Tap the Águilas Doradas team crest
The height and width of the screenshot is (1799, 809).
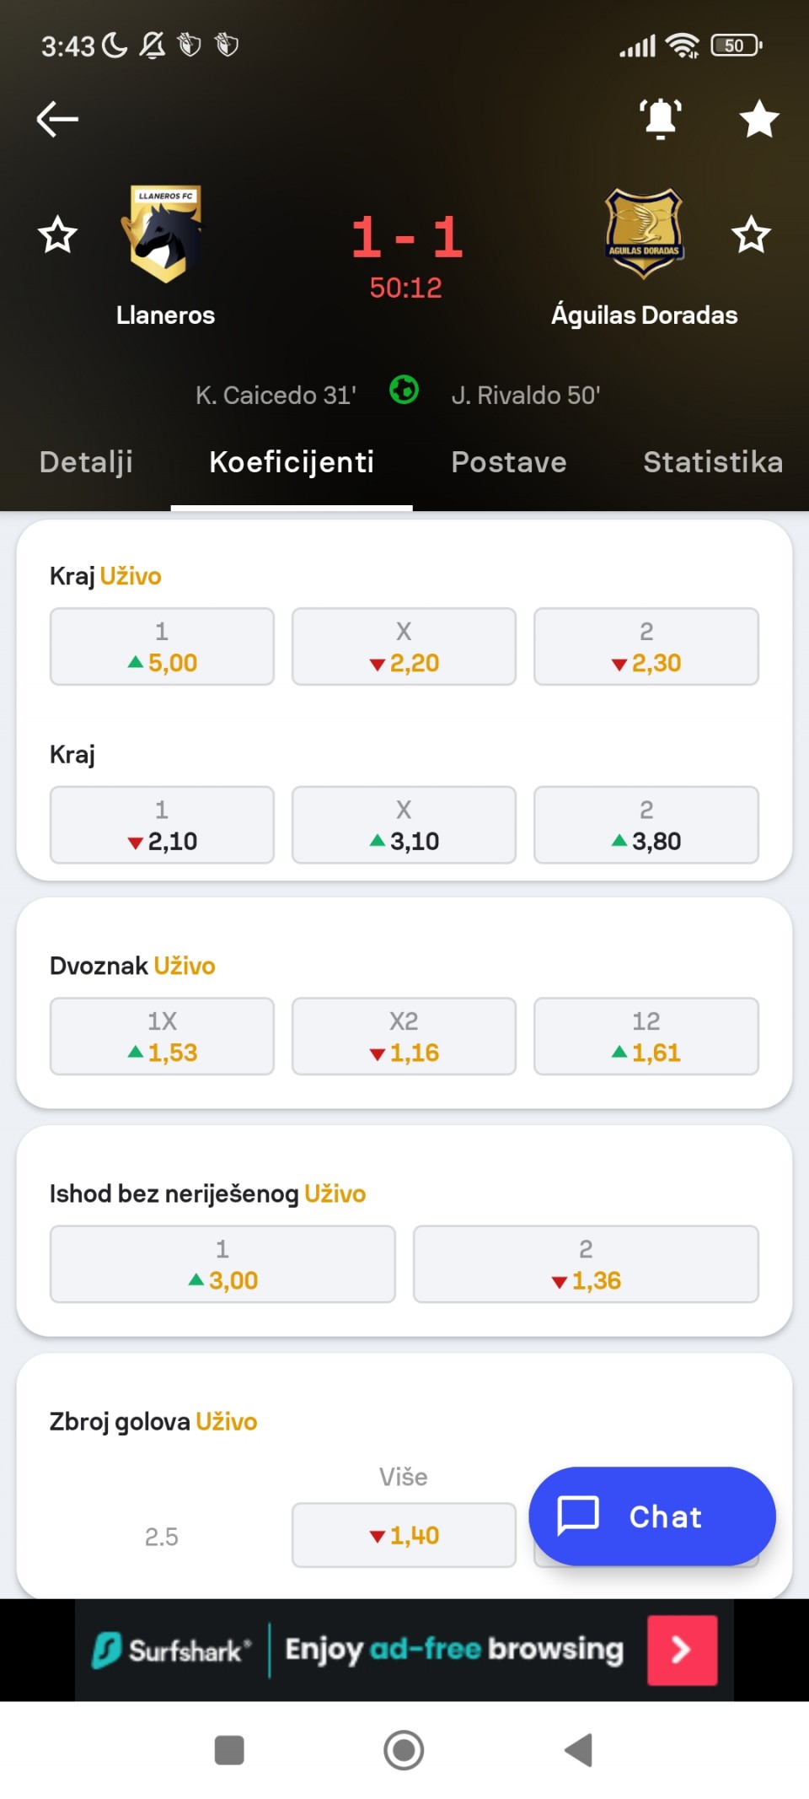coord(644,234)
